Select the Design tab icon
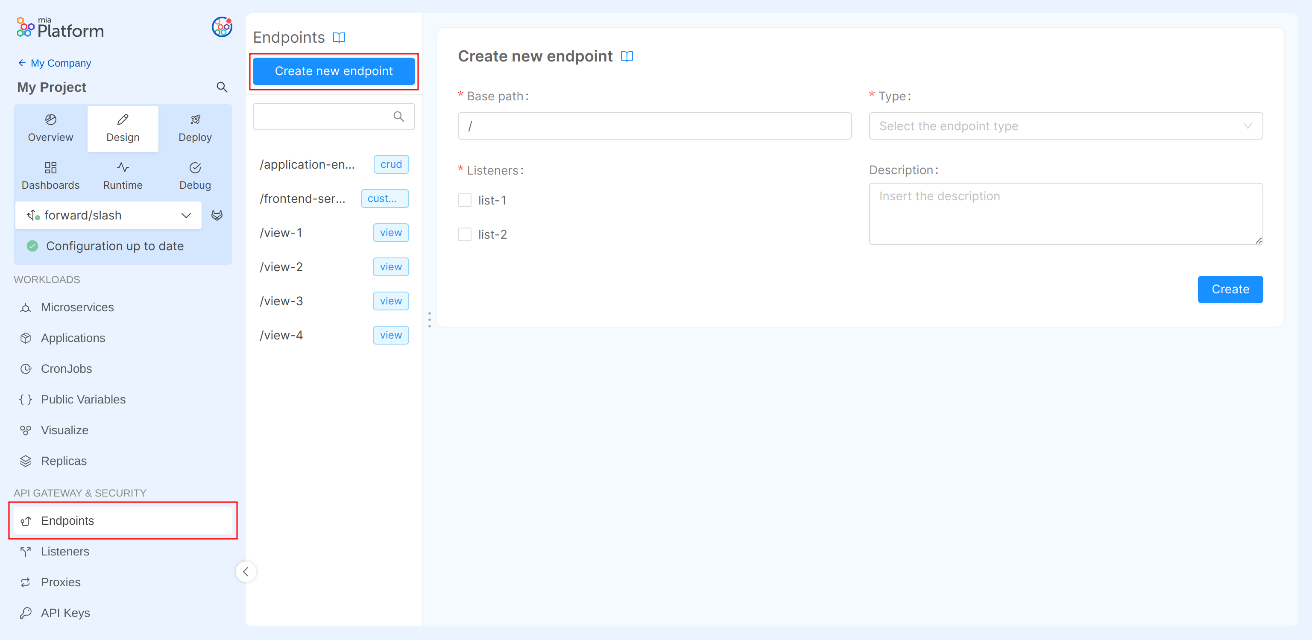This screenshot has height=640, width=1312. pos(122,119)
